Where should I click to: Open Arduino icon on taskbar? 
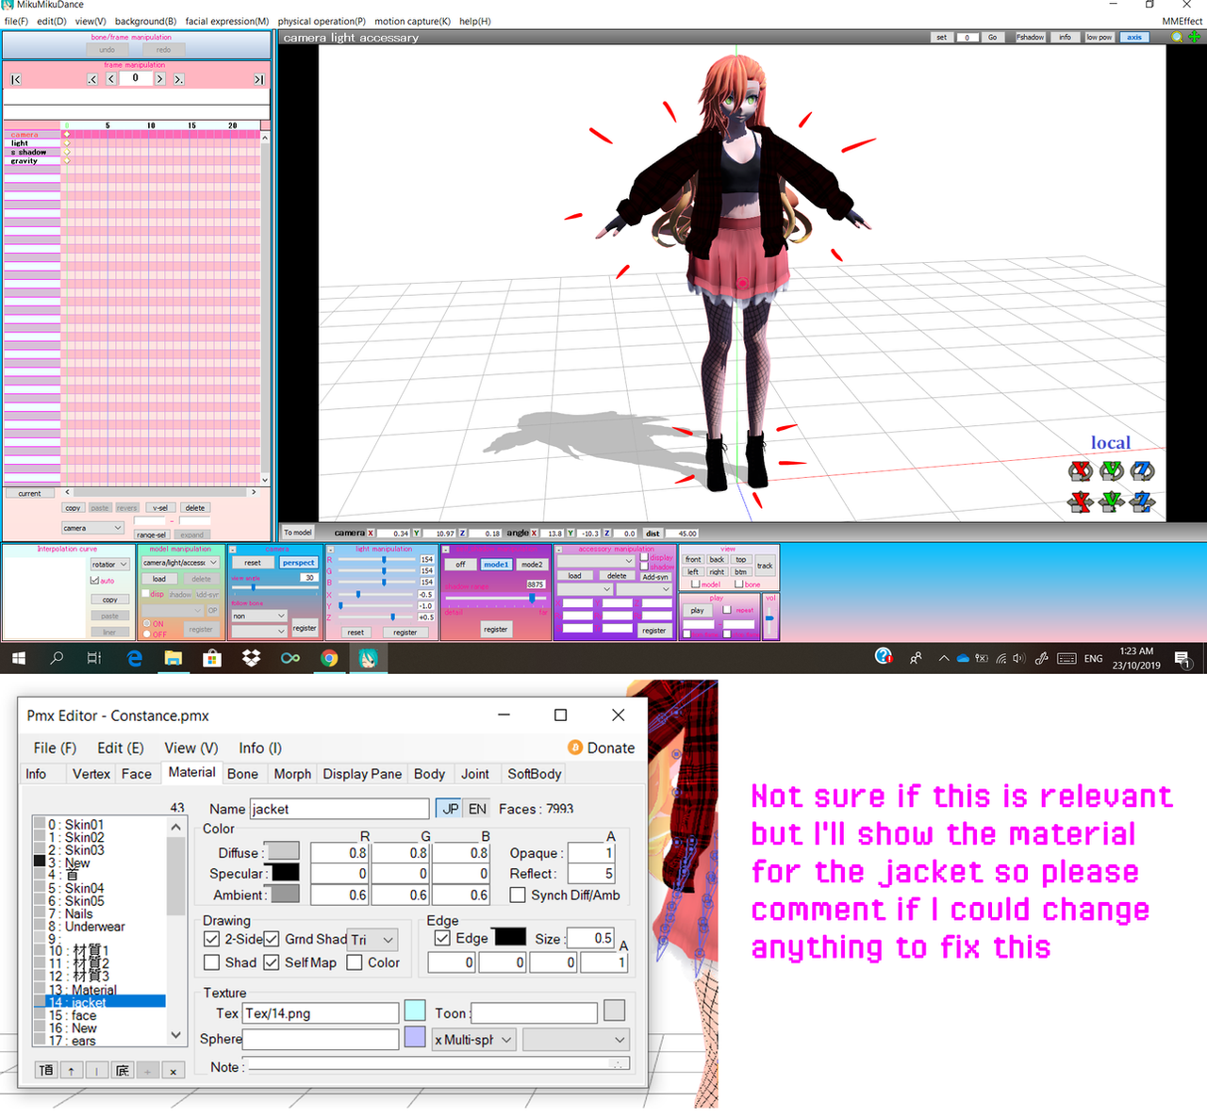click(x=290, y=658)
